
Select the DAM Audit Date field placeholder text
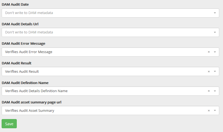click(29, 13)
